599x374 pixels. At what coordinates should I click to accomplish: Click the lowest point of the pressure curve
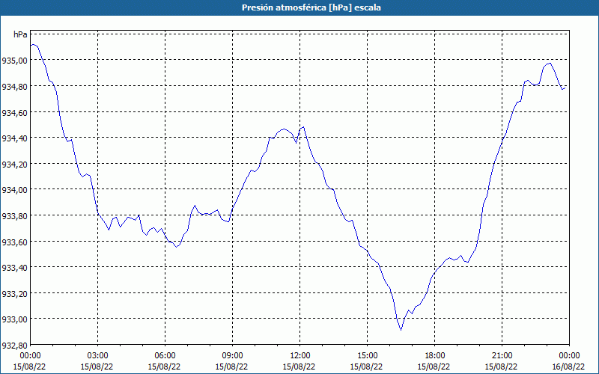point(401,329)
